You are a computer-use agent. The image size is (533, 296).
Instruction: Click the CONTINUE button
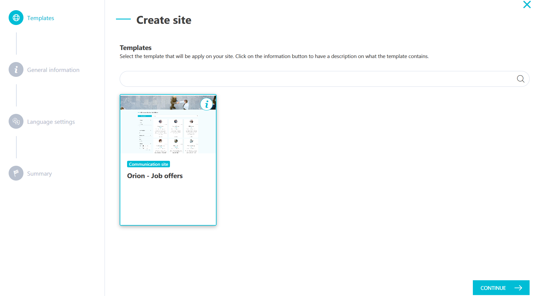tap(501, 288)
